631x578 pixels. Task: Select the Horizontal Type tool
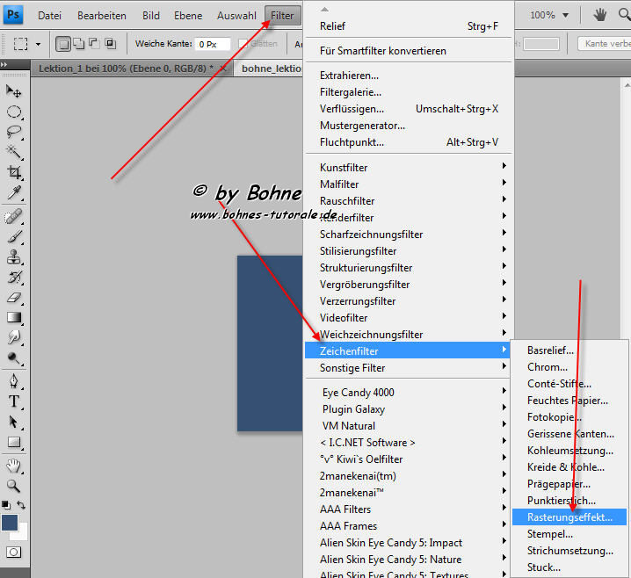point(14,401)
